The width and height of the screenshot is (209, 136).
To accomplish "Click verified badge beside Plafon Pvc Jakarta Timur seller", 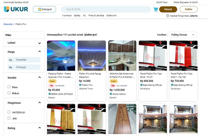I will click(80, 85).
